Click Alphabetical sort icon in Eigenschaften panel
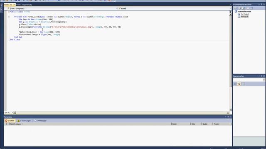The image size is (266, 149). pyautogui.click(x=239, y=84)
